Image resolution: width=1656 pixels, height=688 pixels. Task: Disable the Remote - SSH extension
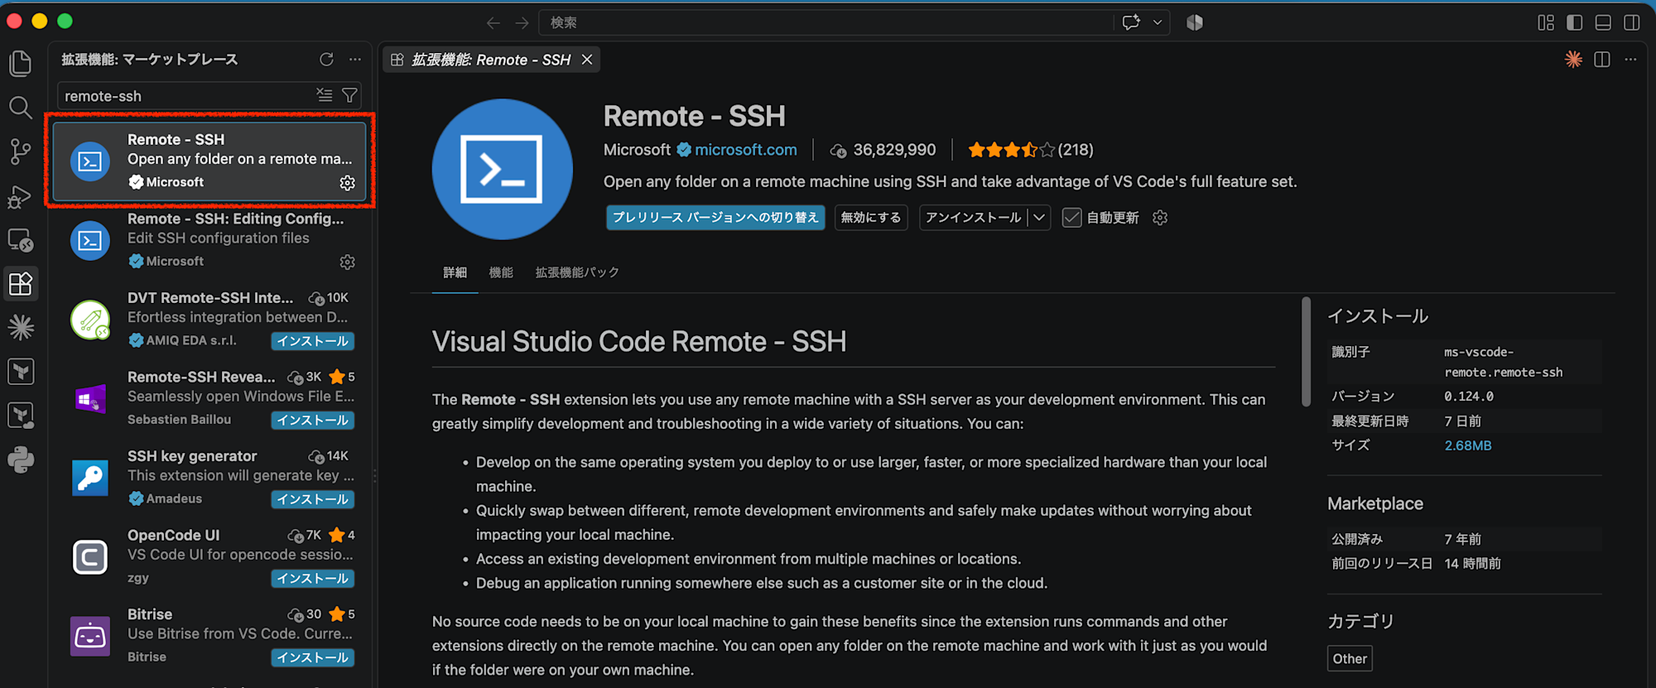coord(871,218)
